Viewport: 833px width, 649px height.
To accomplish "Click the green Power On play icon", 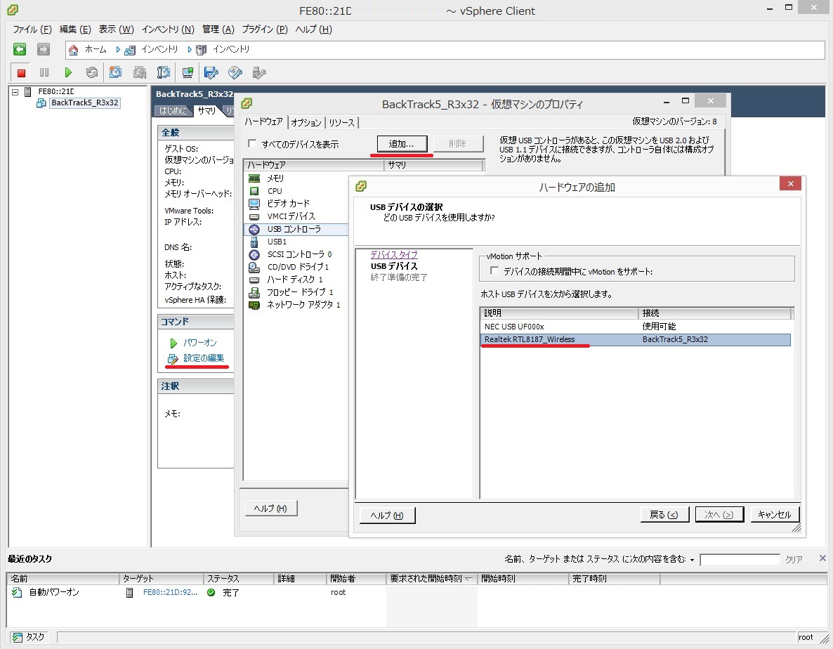I will point(68,73).
